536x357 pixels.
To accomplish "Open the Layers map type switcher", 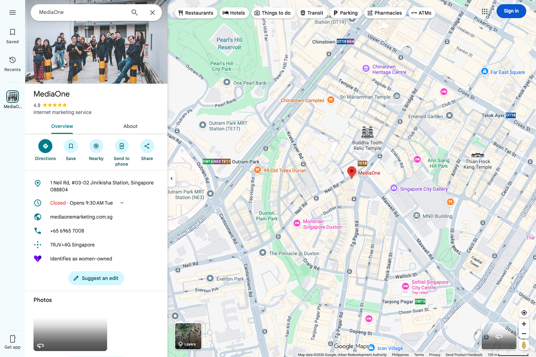I will 188,336.
